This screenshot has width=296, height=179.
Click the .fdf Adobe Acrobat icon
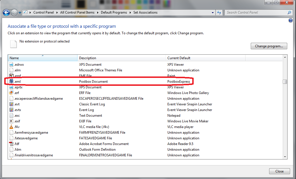[x=11, y=144]
